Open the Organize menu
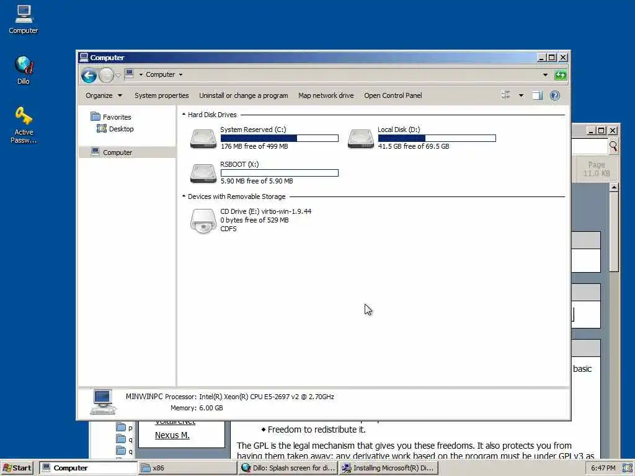The height and width of the screenshot is (476, 635). (x=104, y=95)
